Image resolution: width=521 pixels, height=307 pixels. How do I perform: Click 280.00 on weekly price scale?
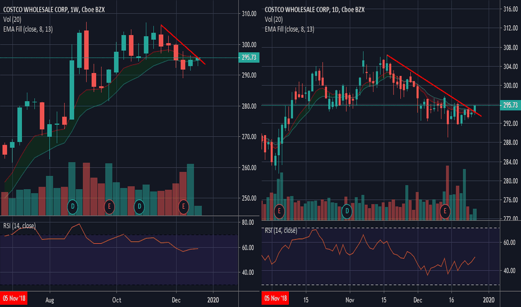[x=249, y=106]
